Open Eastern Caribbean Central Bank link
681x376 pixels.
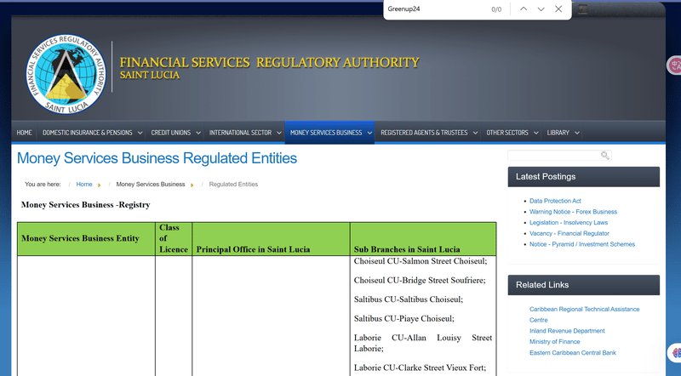point(572,352)
